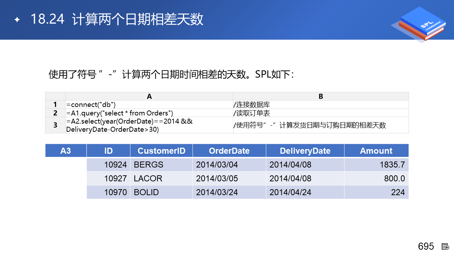
Task: Click the description sentence ending in SPL如下
Action: tap(172, 75)
